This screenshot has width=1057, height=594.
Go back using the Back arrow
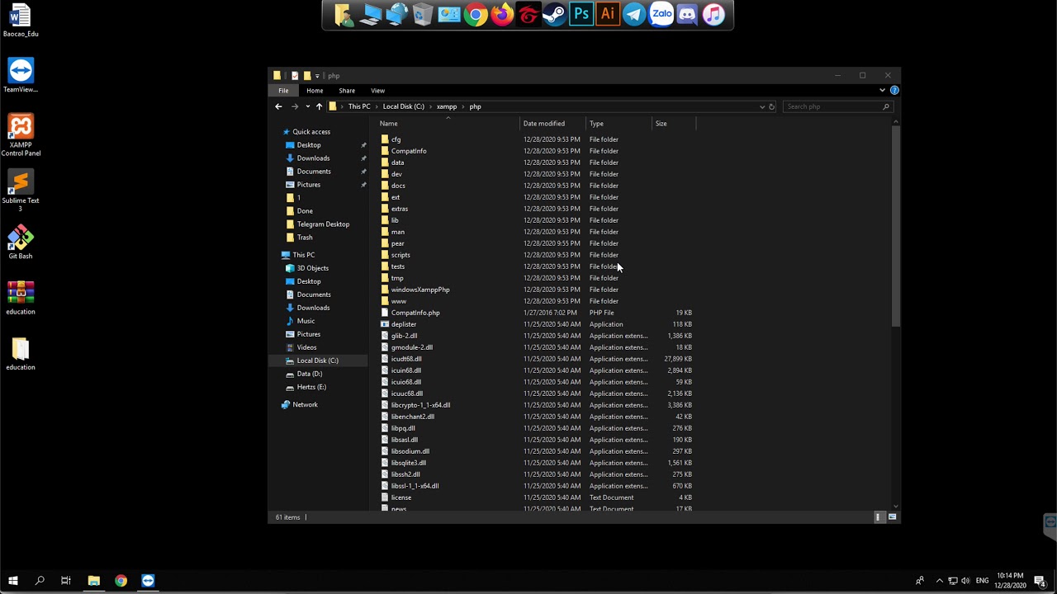tap(278, 106)
